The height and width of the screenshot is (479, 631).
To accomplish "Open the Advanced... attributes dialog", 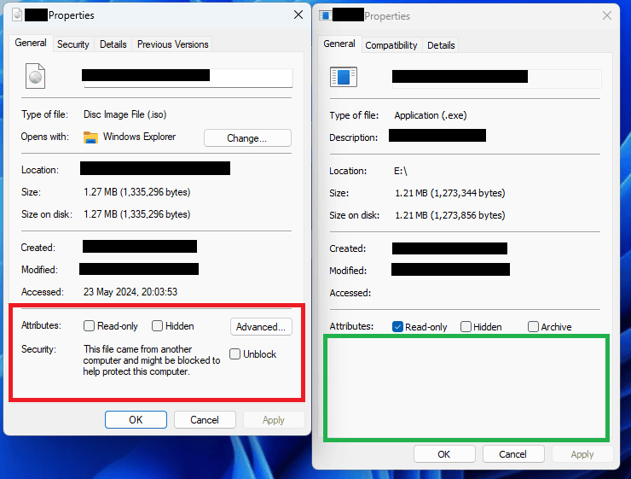I will point(261,327).
